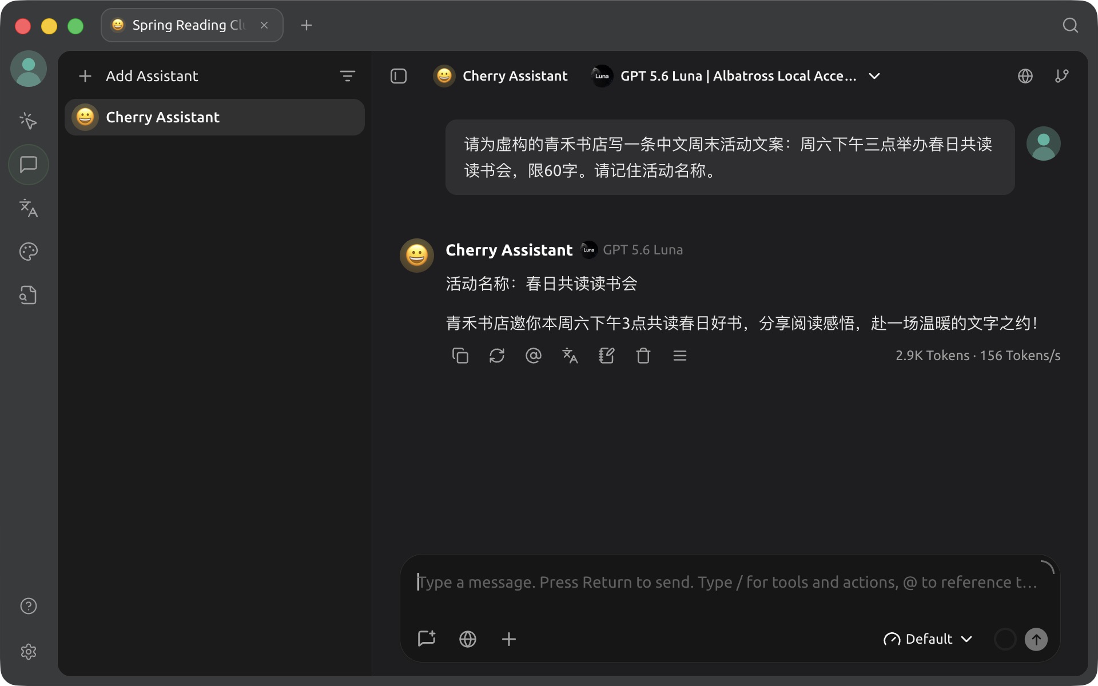Select Cherry Assistant in the list
This screenshot has width=1098, height=686.
(214, 117)
